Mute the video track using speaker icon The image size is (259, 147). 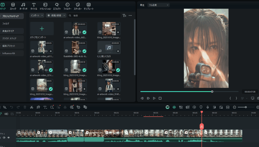[x=4, y=138]
